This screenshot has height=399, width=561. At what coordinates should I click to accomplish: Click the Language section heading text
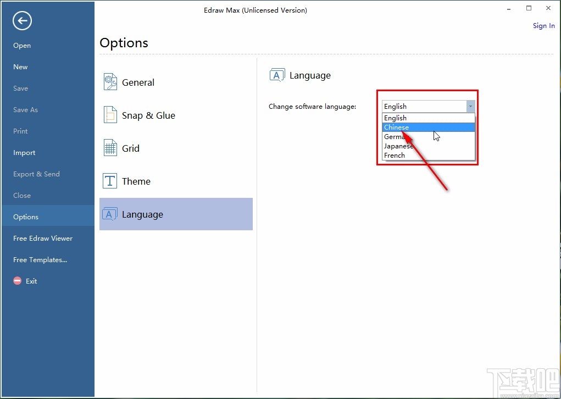[x=310, y=75]
